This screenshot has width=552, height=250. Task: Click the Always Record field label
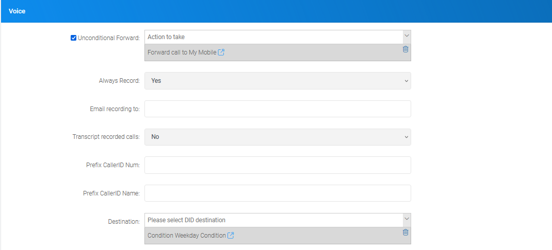[x=119, y=81]
